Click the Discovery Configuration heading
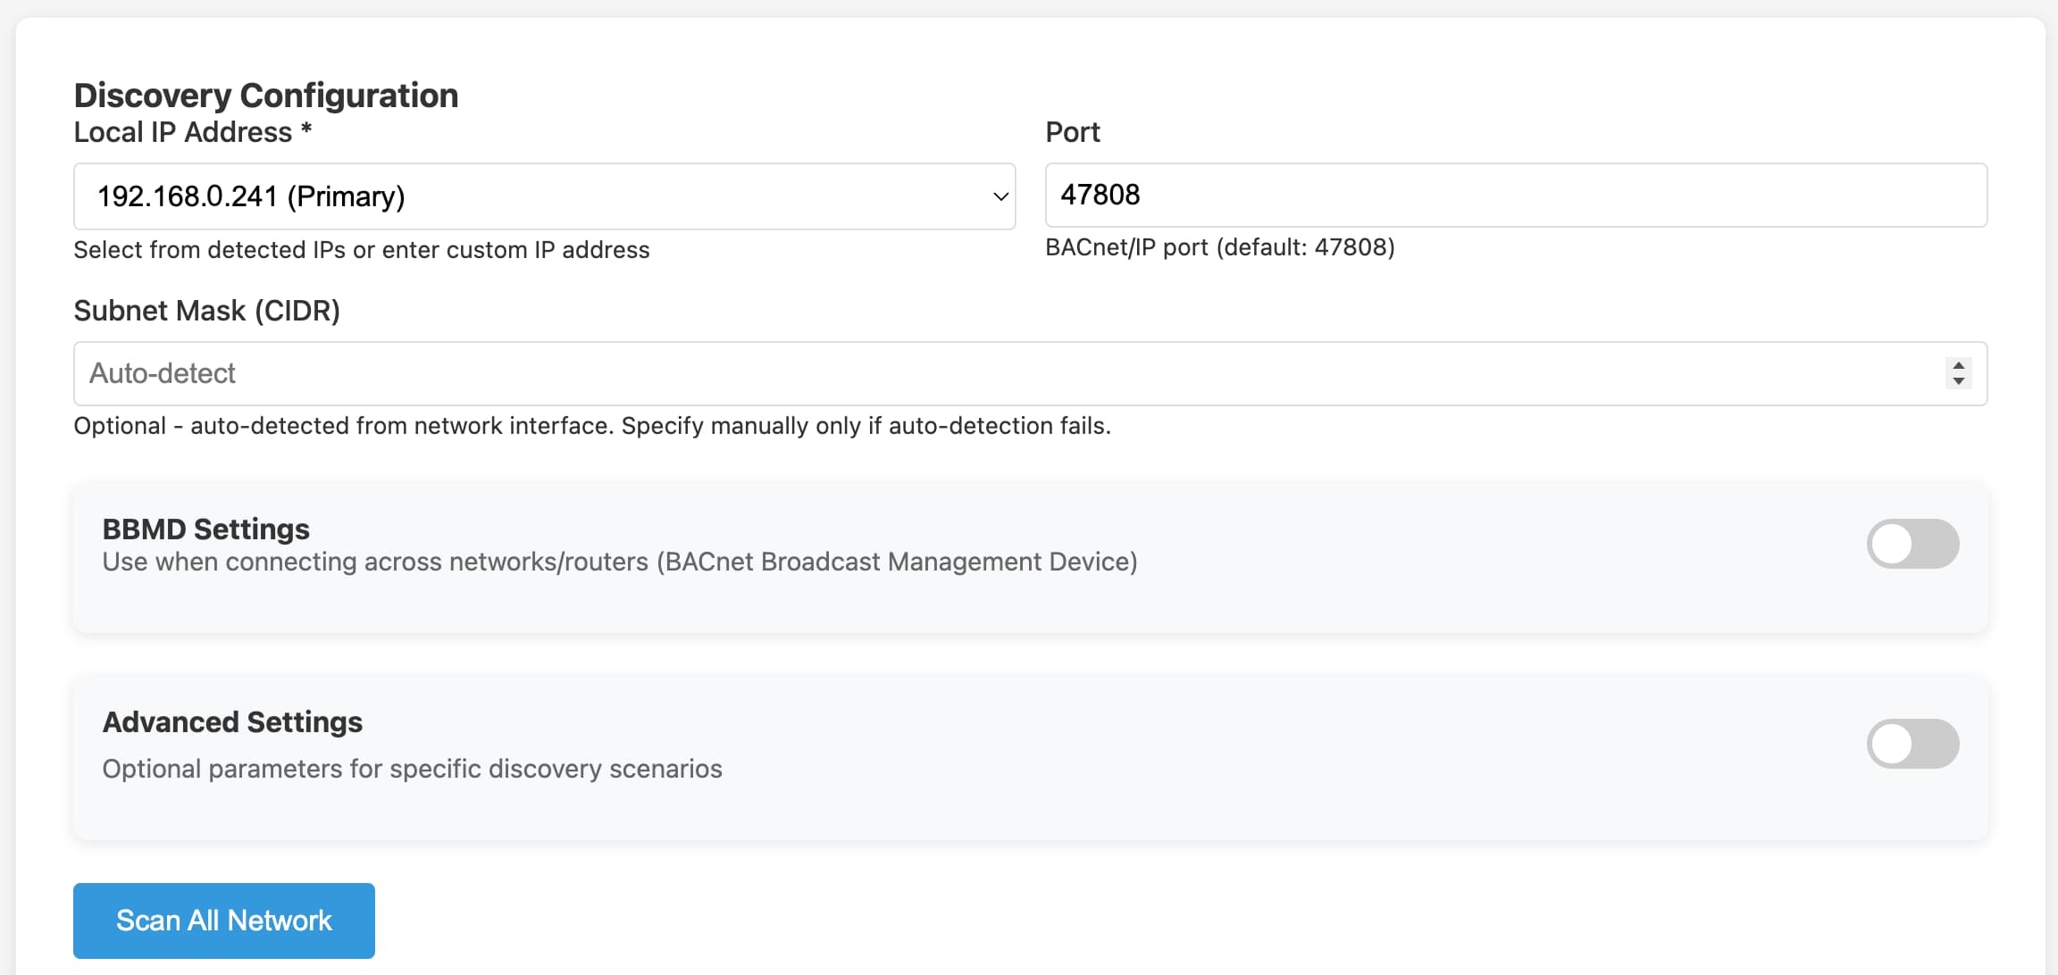 pos(265,93)
